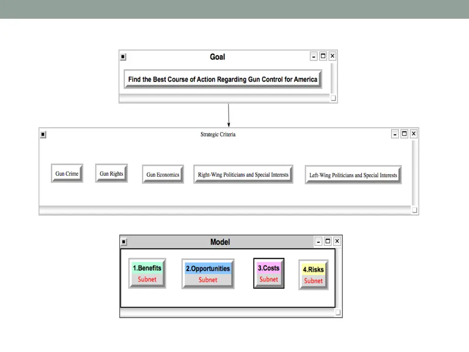
Task: Click the Gun Economics node
Action: [x=163, y=175]
